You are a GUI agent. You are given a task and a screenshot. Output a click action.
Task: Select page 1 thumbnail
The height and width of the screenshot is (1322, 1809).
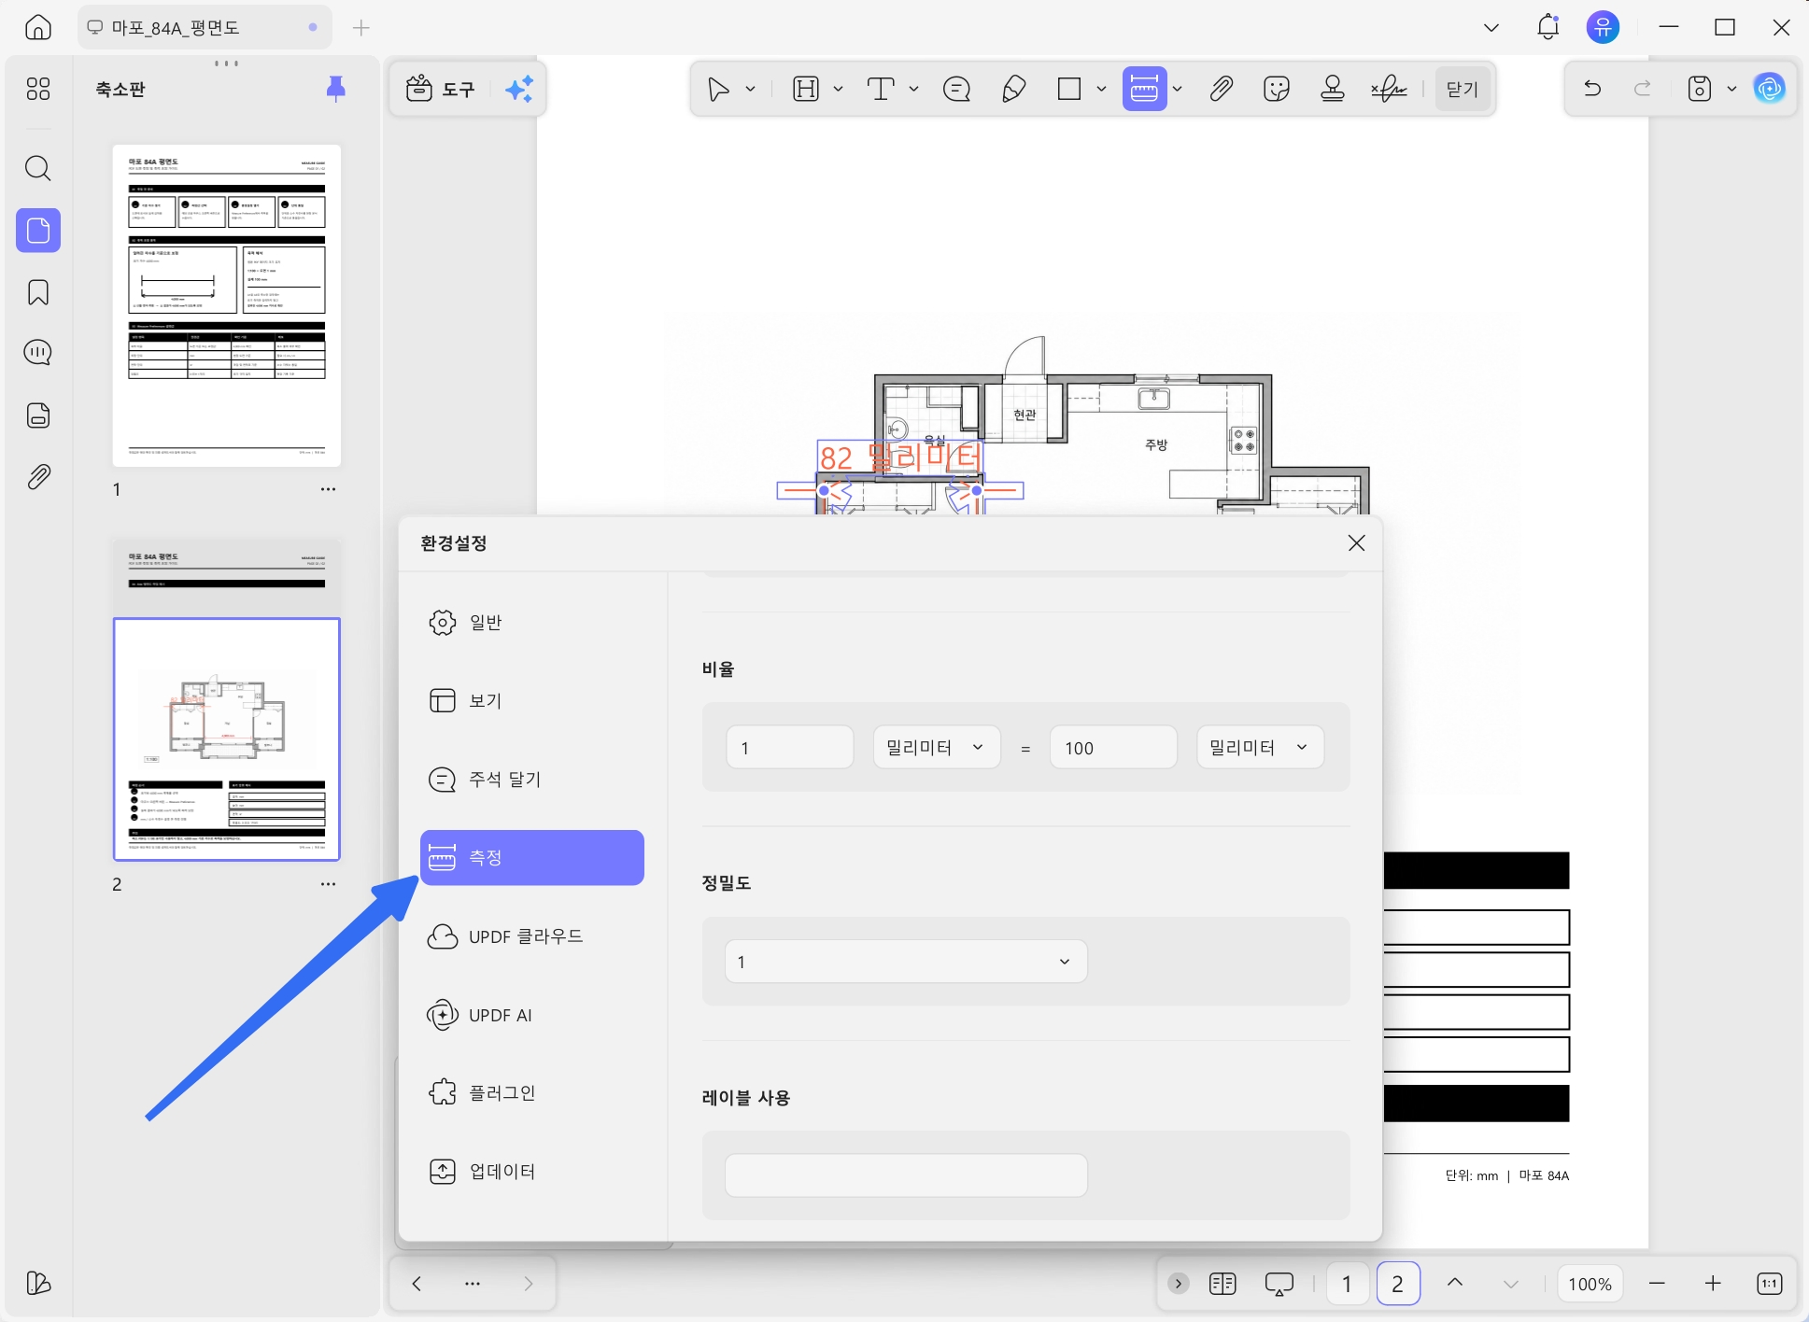227,305
